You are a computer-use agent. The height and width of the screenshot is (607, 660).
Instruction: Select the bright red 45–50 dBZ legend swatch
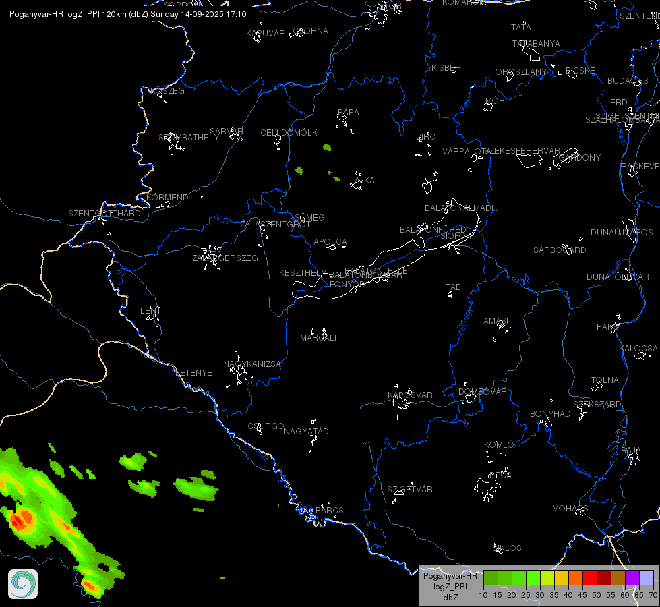pos(590,577)
